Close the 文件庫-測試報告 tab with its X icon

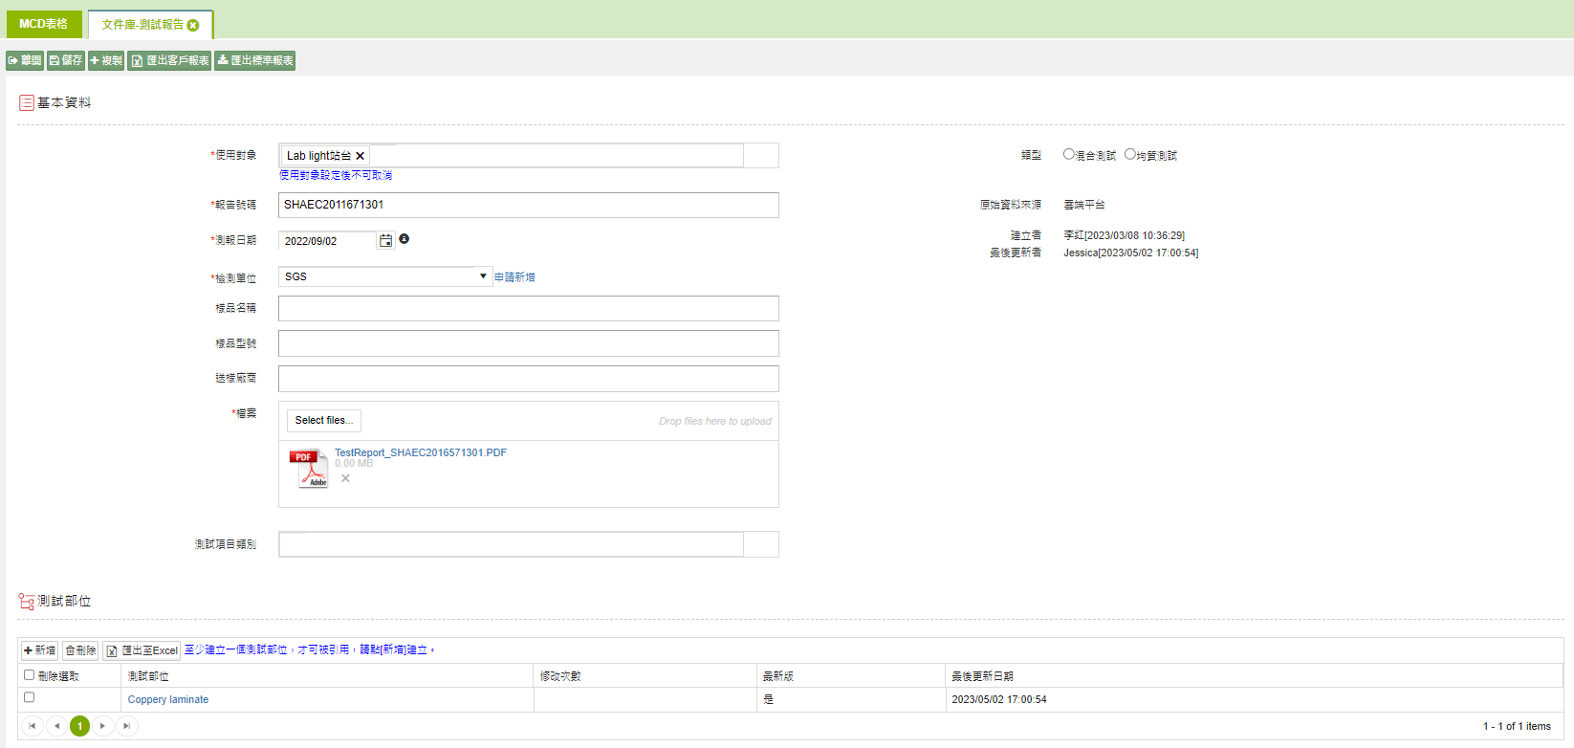[193, 25]
